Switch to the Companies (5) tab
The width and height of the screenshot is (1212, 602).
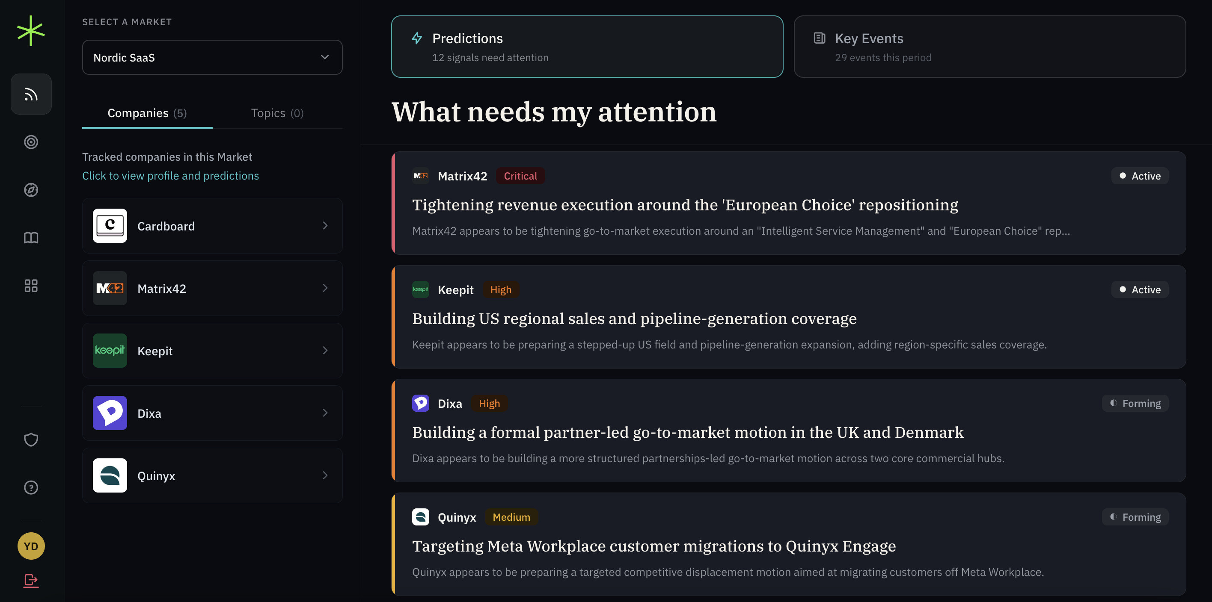pos(147,113)
